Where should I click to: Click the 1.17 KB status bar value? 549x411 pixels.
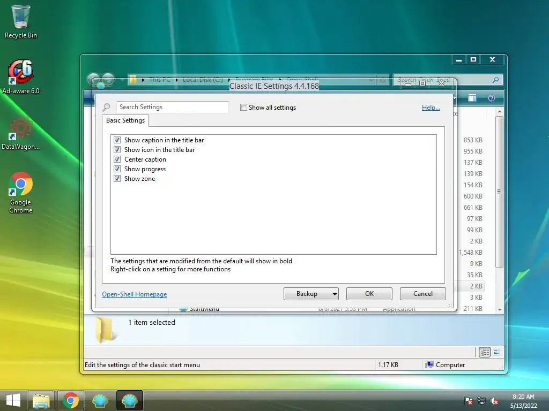click(388, 365)
